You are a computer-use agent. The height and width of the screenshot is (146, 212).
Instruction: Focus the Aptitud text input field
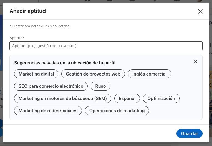106,46
